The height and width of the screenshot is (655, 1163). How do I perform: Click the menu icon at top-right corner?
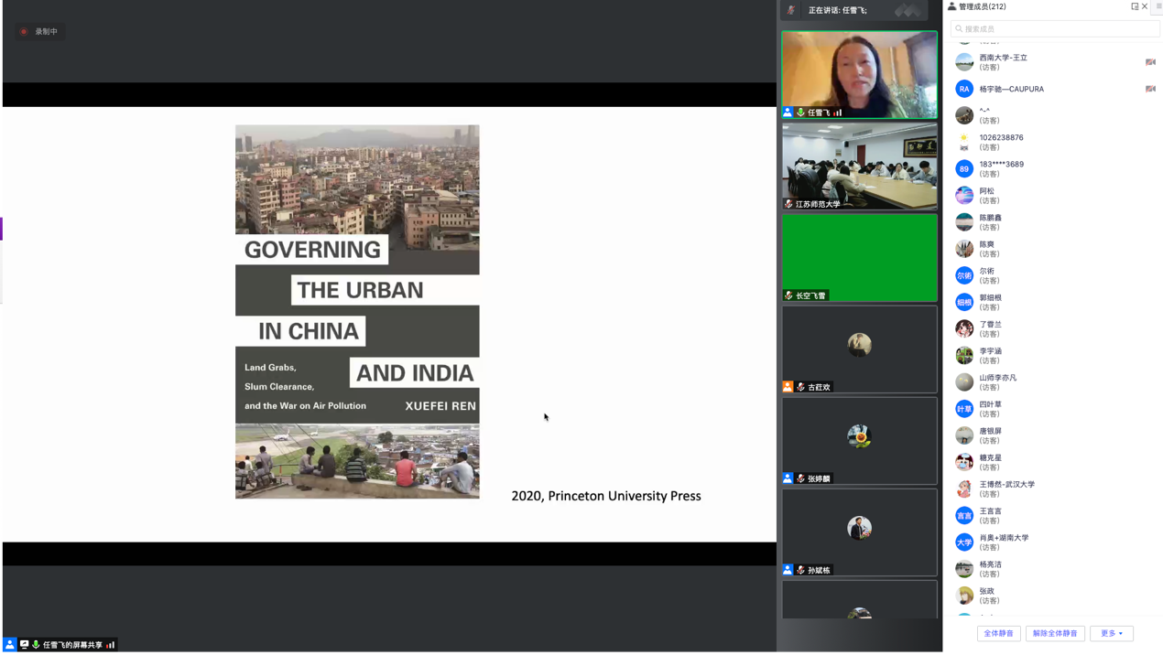tap(1158, 6)
